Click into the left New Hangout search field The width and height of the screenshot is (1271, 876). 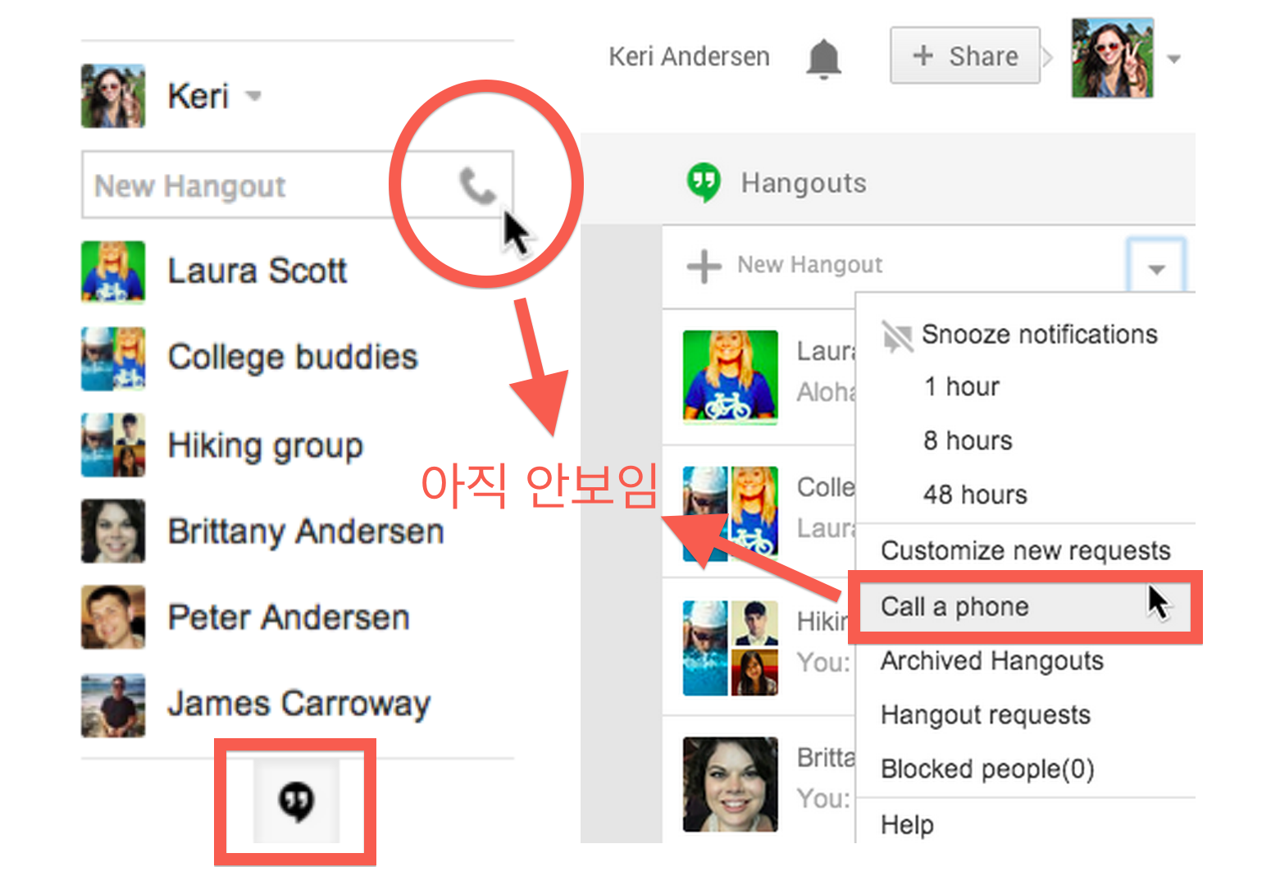coord(298,185)
